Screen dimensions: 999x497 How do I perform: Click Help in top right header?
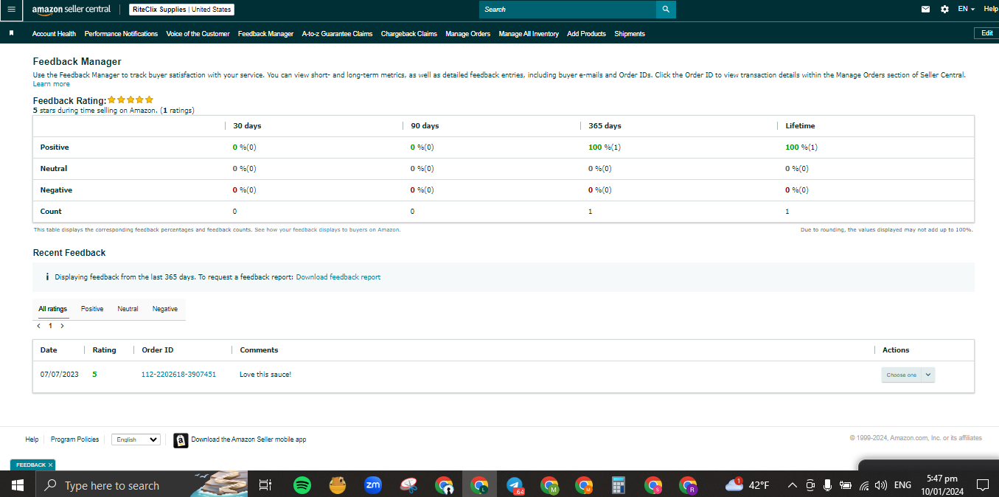click(x=991, y=9)
